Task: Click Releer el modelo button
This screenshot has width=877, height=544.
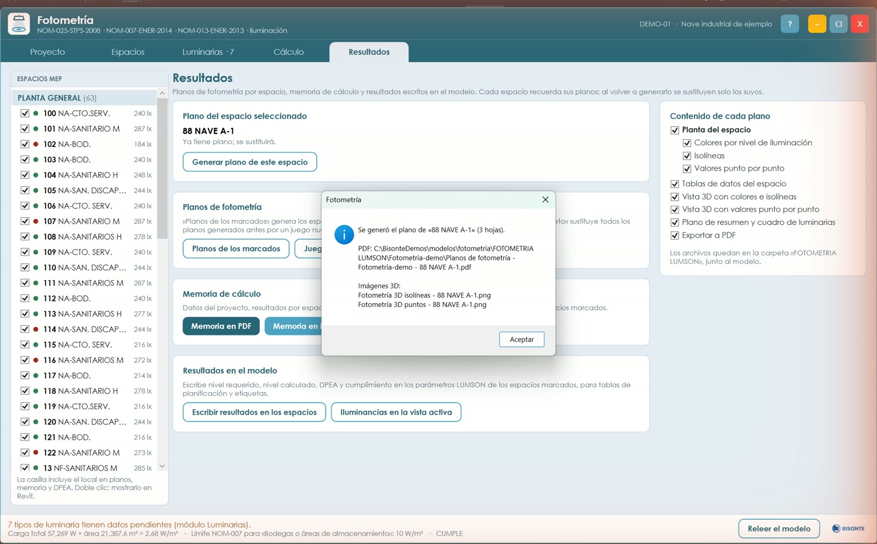Action: point(779,529)
